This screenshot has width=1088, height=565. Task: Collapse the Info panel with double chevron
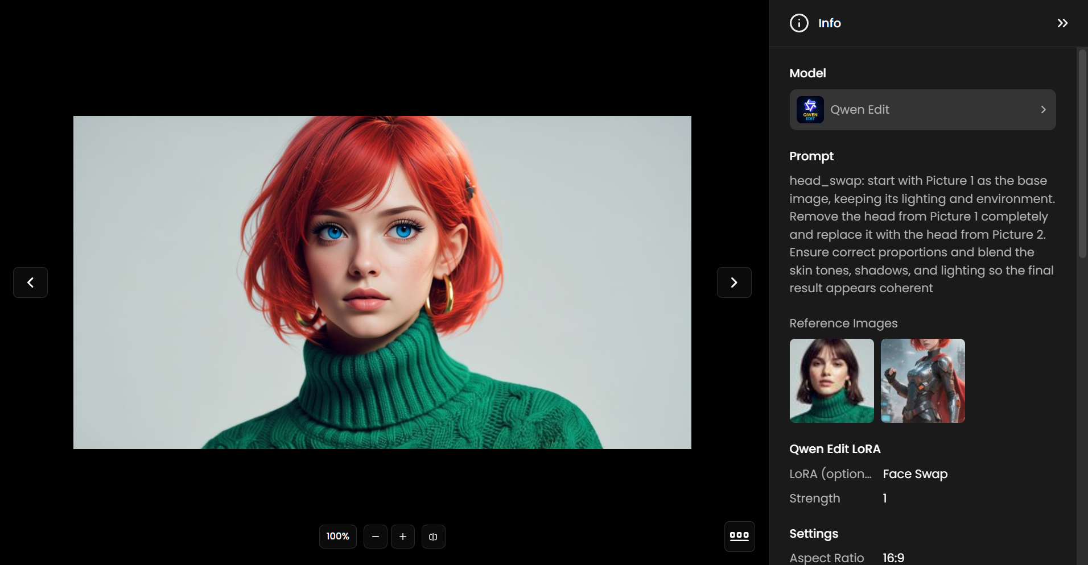pyautogui.click(x=1062, y=23)
